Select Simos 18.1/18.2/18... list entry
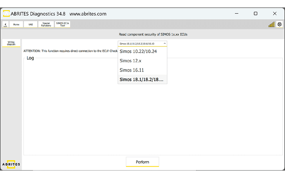The image size is (285, 178). (x=142, y=79)
